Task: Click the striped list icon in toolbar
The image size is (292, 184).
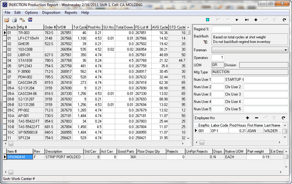Action: tap(30, 20)
